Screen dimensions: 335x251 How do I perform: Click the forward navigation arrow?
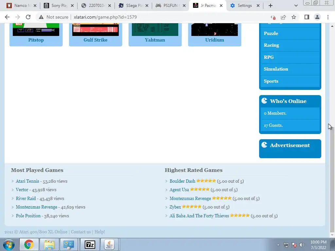coord(18,17)
